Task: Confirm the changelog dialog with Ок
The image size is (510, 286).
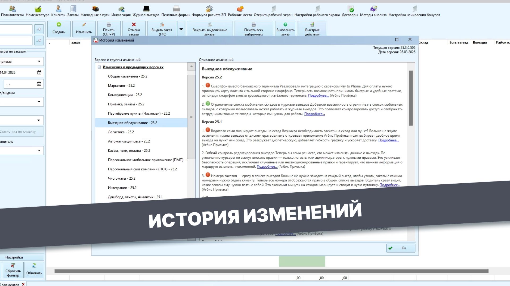Action: [x=401, y=248]
